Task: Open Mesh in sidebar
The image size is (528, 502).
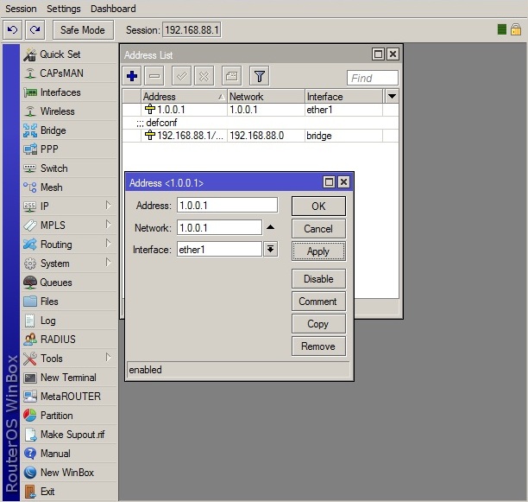Action: pyautogui.click(x=69, y=187)
